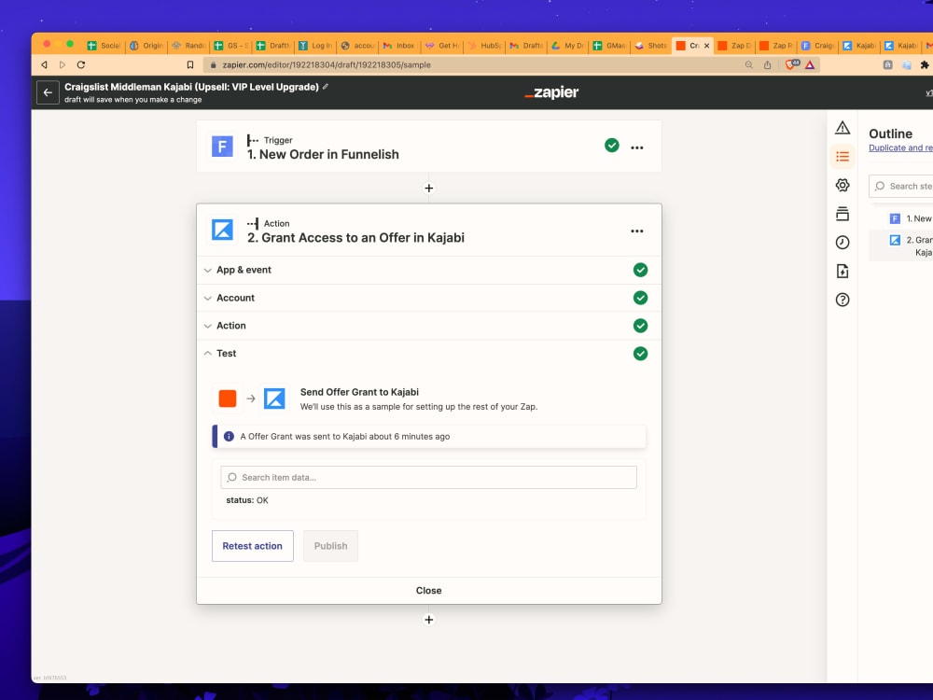Image resolution: width=933 pixels, height=700 pixels.
Task: Open the ellipsis menu on the trigger step
Action: pyautogui.click(x=637, y=147)
